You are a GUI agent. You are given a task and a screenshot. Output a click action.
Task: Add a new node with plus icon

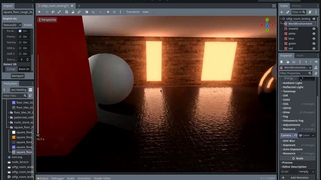pos(282,12)
